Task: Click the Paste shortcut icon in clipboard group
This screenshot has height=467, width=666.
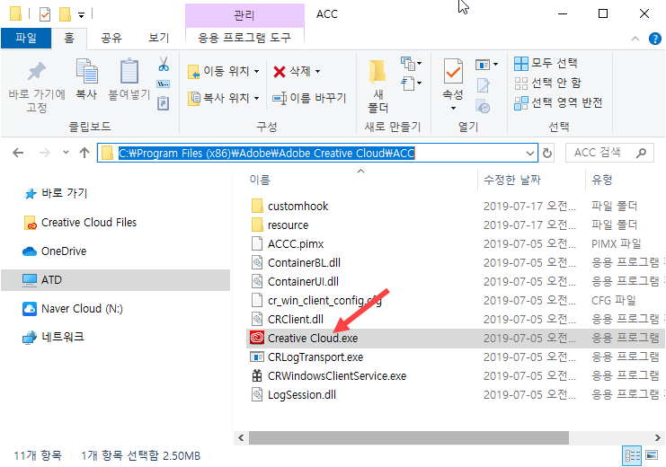Action: 164,103
